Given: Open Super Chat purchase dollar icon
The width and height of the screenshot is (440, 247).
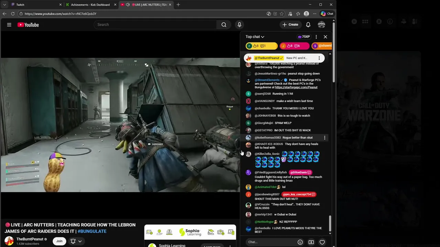Looking at the screenshot, I should (x=311, y=242).
